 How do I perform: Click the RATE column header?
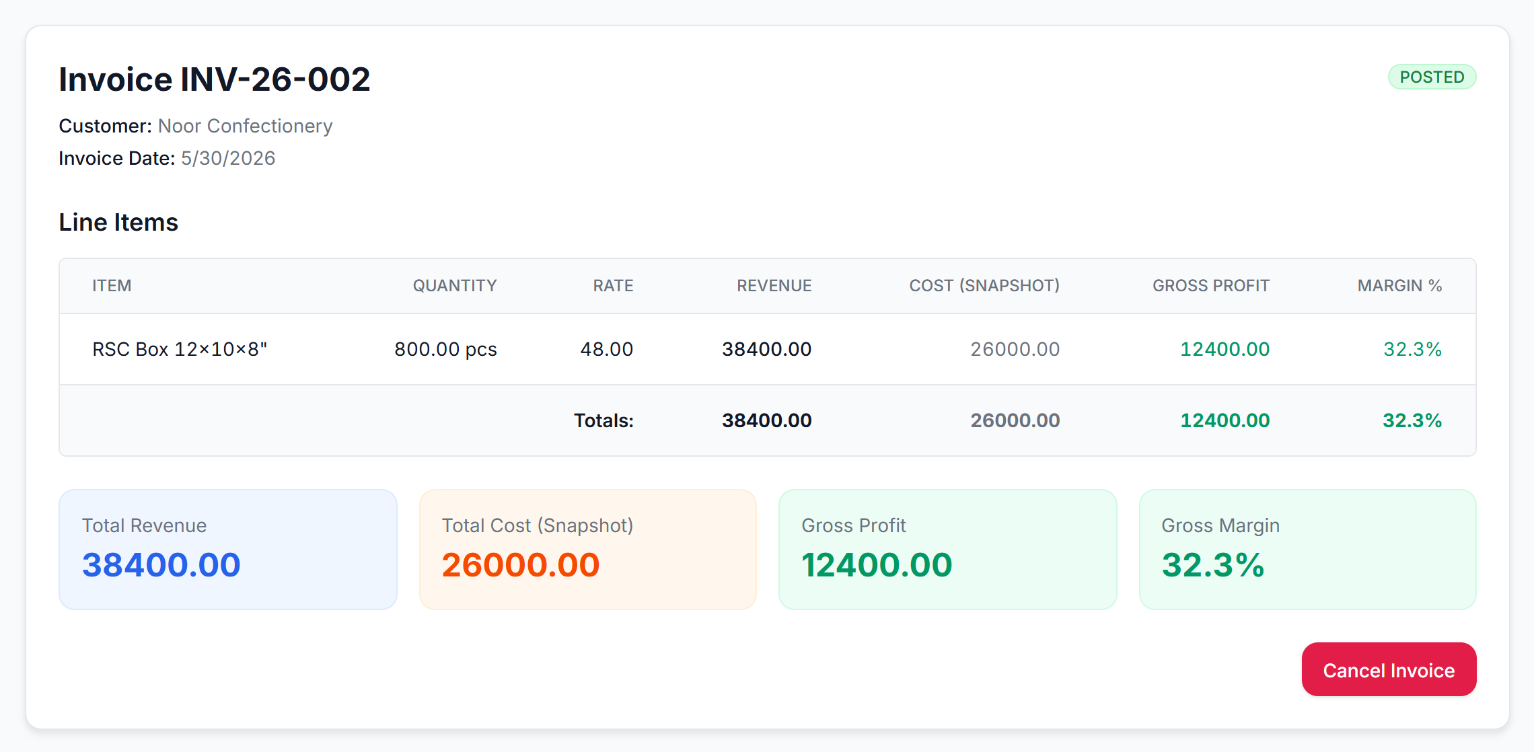click(613, 286)
